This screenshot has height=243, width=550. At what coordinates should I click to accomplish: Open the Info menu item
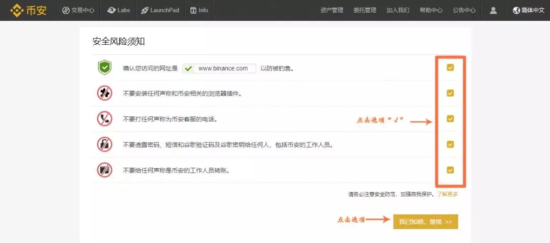coord(199,10)
